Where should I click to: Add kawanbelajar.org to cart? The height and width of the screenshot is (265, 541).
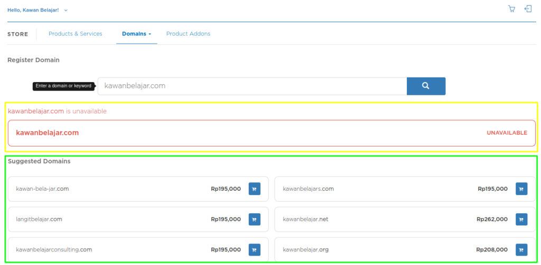(521, 250)
